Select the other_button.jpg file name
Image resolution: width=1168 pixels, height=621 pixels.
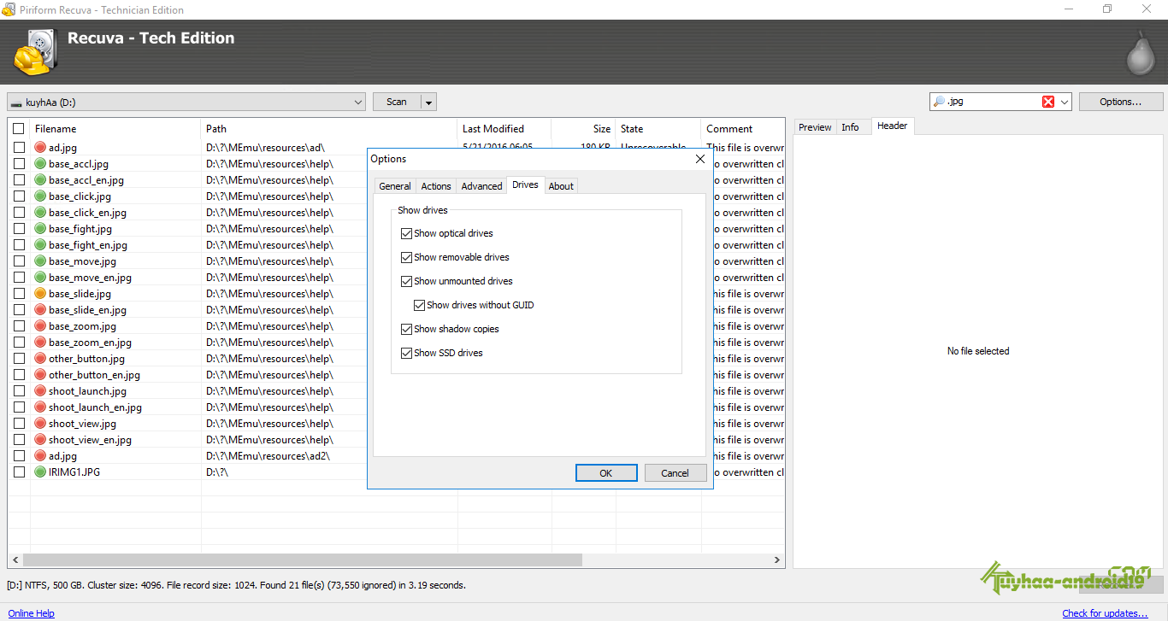[x=86, y=359]
